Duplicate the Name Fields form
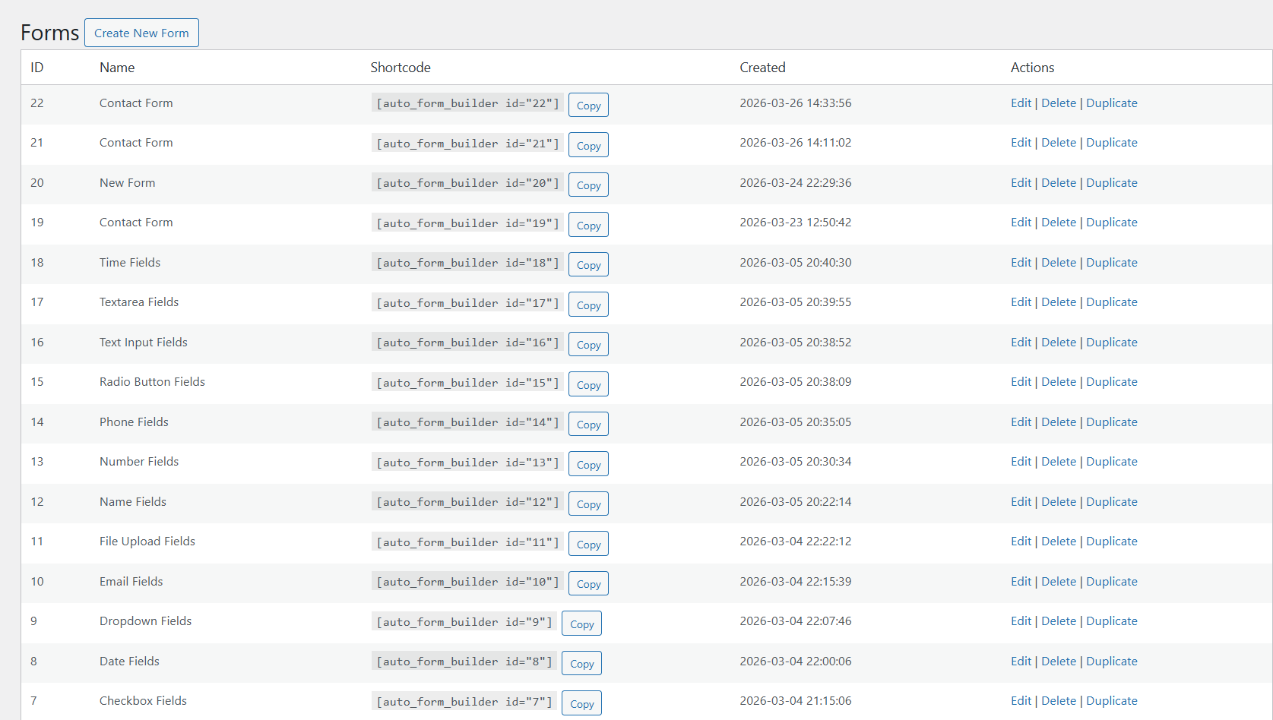 (1111, 502)
